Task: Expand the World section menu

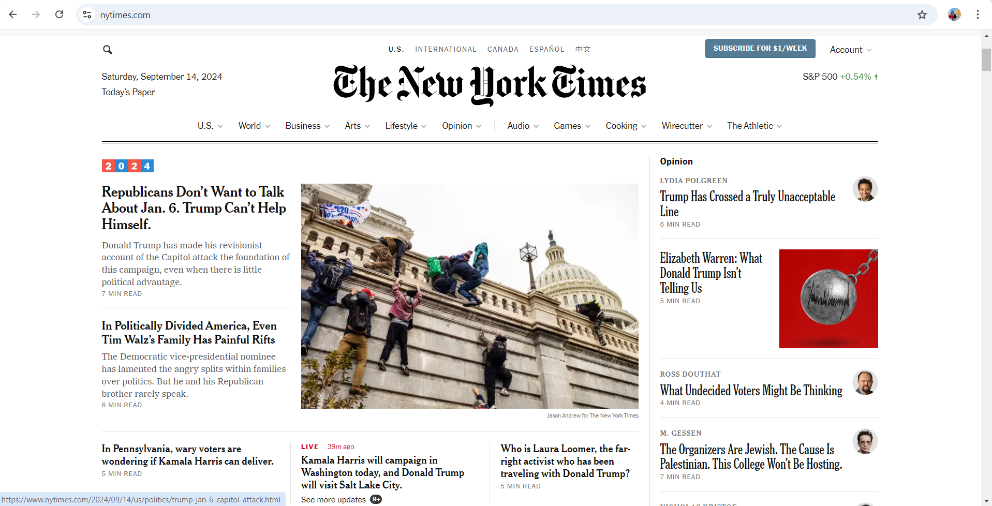Action: click(254, 126)
